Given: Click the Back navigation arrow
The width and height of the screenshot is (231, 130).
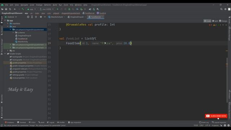Looking at the screenshot, I should 15,9.
